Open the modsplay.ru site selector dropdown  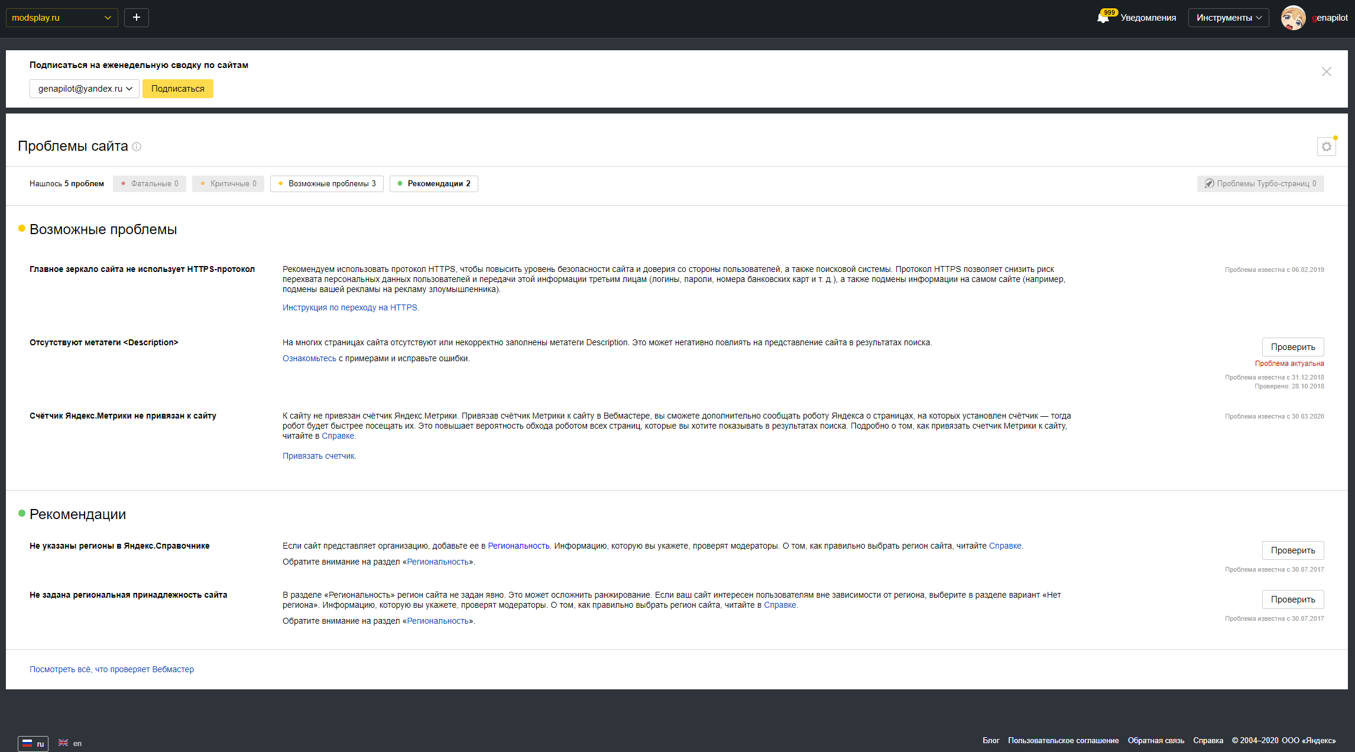(61, 18)
